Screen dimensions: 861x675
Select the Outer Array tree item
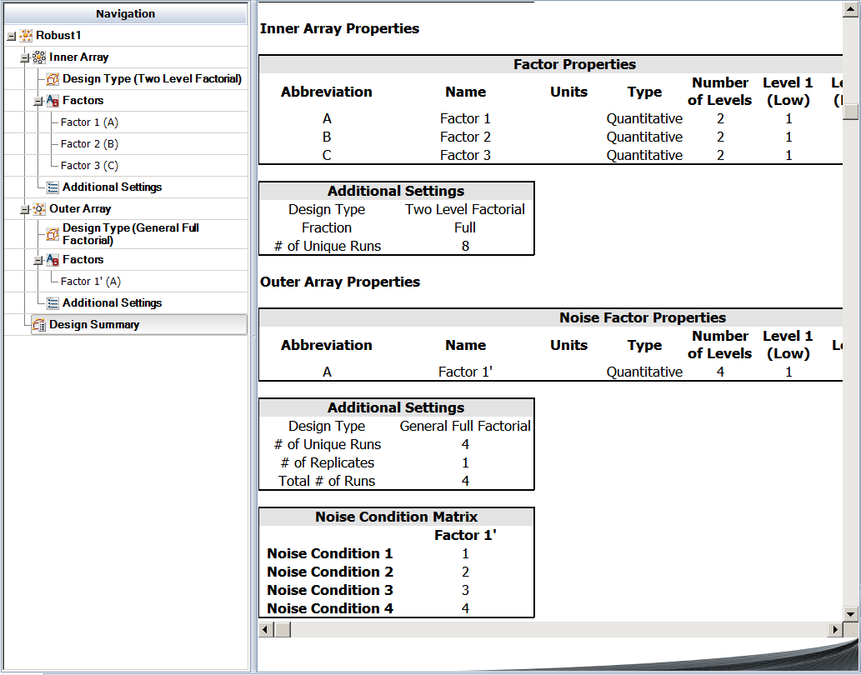click(x=80, y=209)
